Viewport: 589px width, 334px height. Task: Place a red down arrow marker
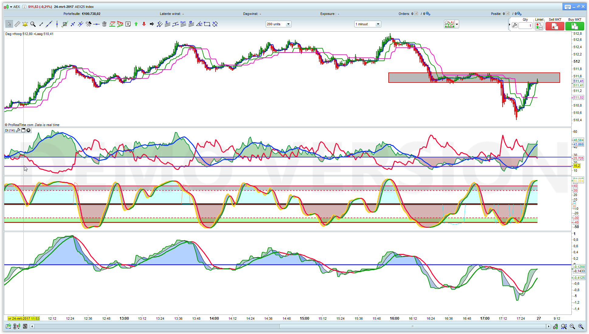coord(144,24)
